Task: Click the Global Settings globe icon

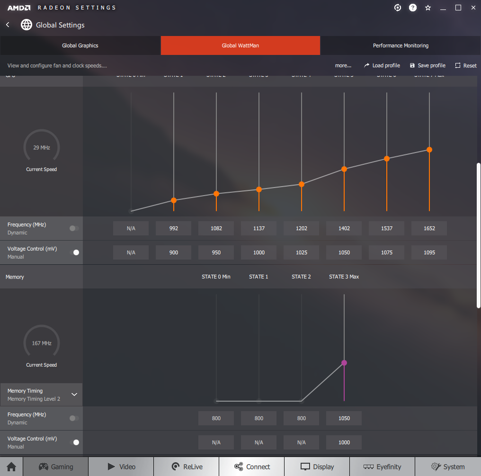Action: point(27,25)
